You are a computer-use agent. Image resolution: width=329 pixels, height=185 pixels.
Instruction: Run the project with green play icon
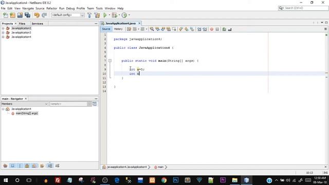point(105,15)
